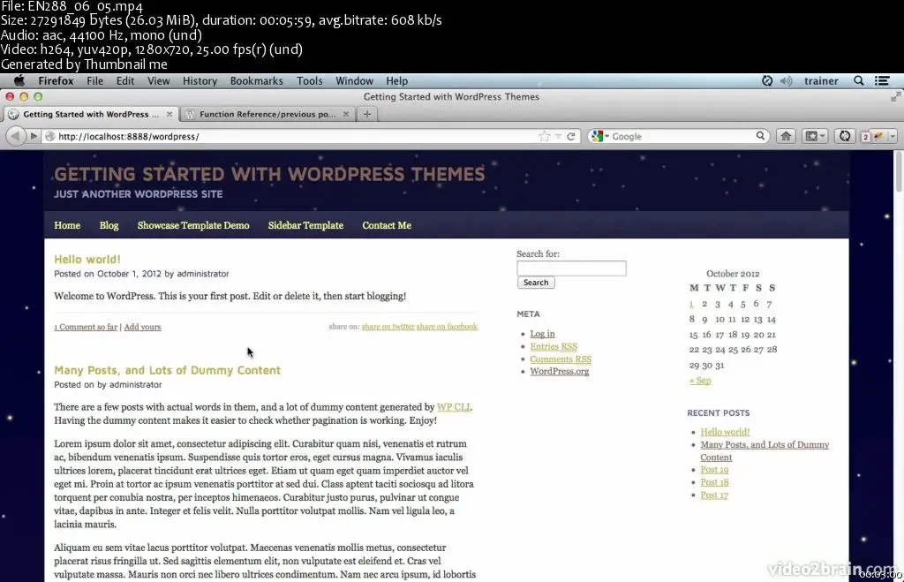Viewport: 904px width, 582px height.
Task: Click the Add yours link
Action: 142,327
